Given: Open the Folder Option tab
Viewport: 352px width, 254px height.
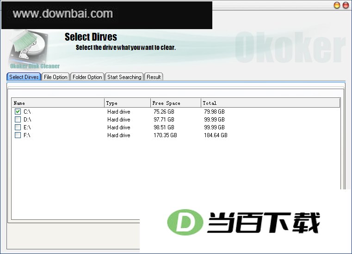Looking at the screenshot, I should tap(87, 77).
